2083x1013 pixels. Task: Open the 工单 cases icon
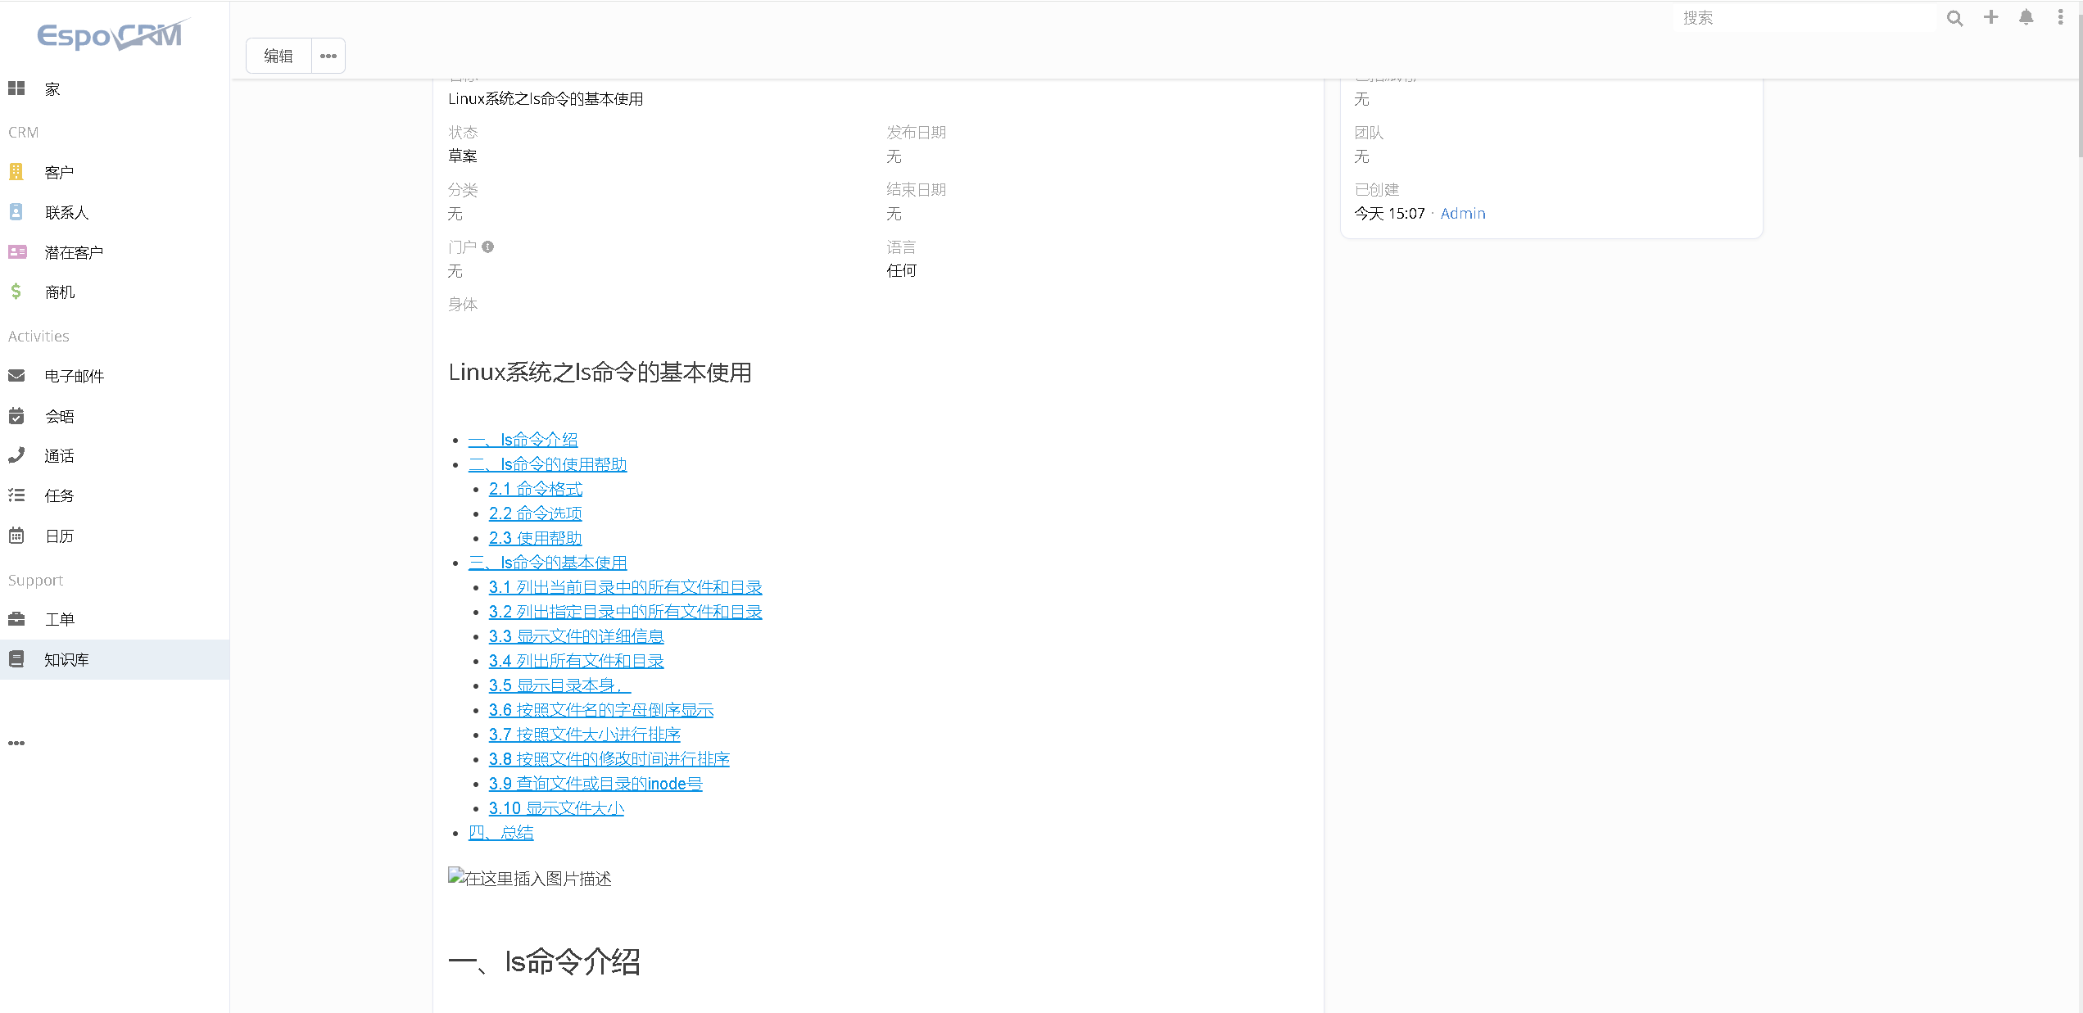click(x=17, y=618)
